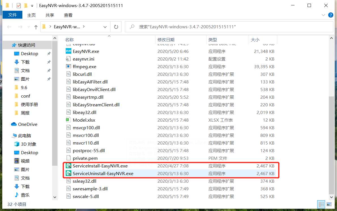
Task: Click the 此电脑 computer icon
Action: pyautogui.click(x=14, y=135)
